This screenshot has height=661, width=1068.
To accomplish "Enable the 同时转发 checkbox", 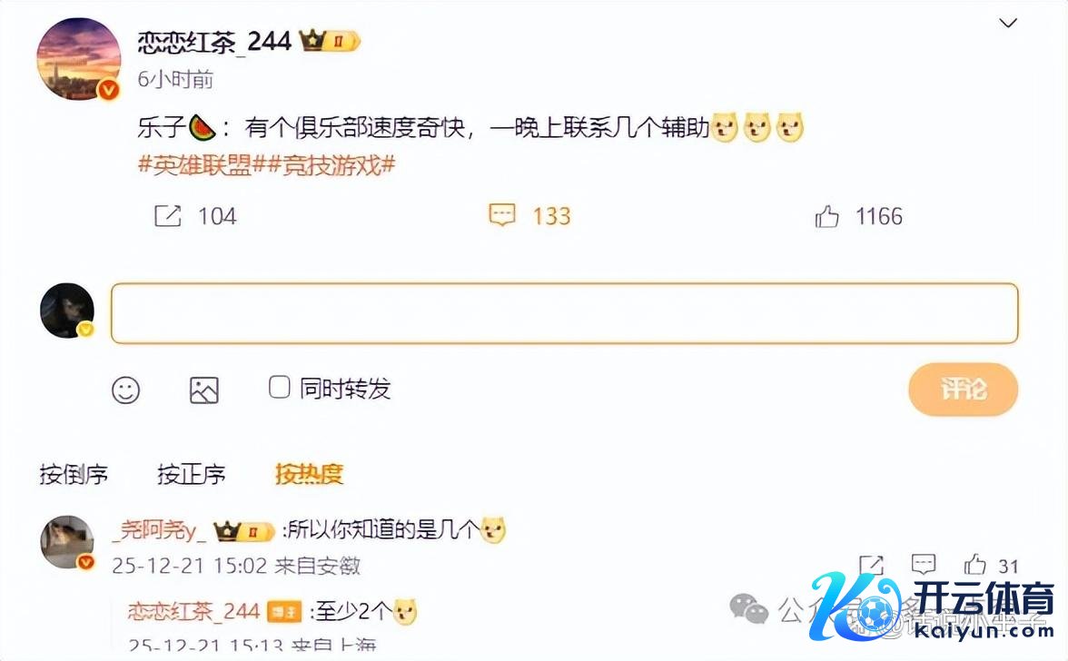I will pyautogui.click(x=280, y=388).
